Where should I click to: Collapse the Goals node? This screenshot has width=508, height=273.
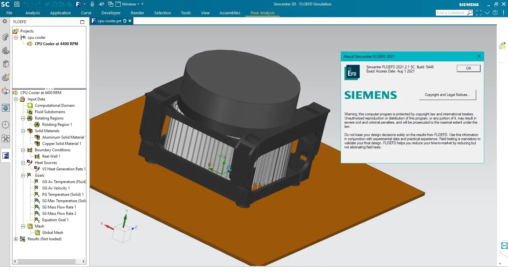click(23, 175)
